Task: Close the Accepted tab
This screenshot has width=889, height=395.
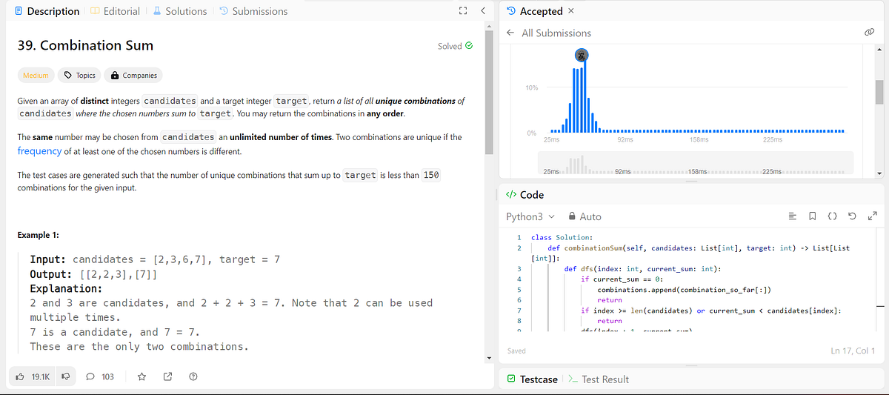Action: coord(570,11)
